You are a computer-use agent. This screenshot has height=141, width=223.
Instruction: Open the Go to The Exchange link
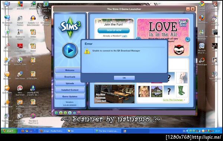[173, 100]
